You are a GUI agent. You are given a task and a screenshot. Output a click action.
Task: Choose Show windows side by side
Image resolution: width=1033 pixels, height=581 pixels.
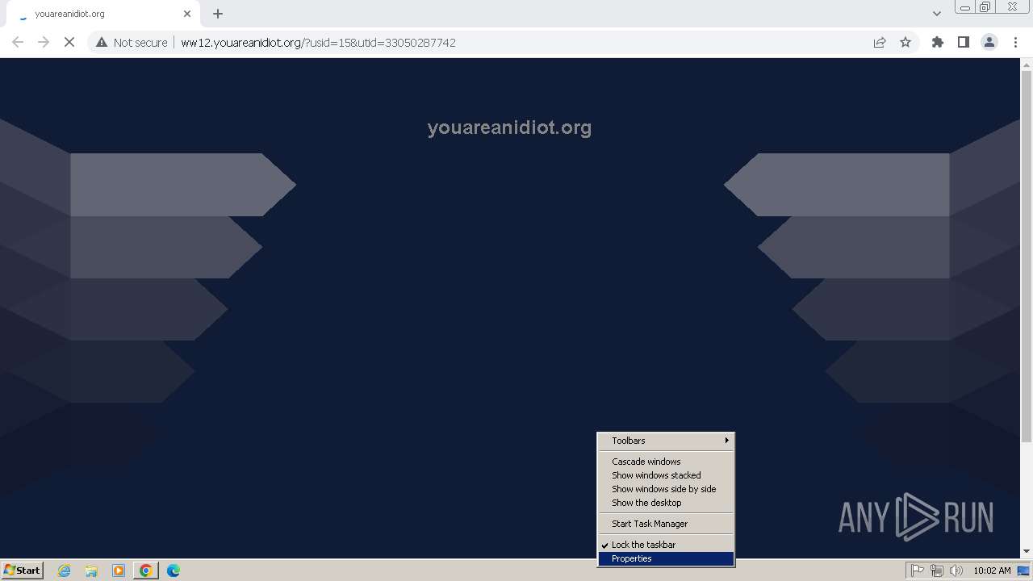[666, 489]
